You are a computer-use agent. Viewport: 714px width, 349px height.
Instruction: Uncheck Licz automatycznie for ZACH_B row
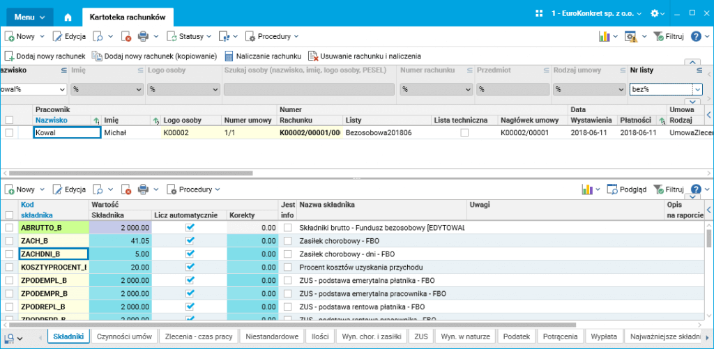point(190,240)
